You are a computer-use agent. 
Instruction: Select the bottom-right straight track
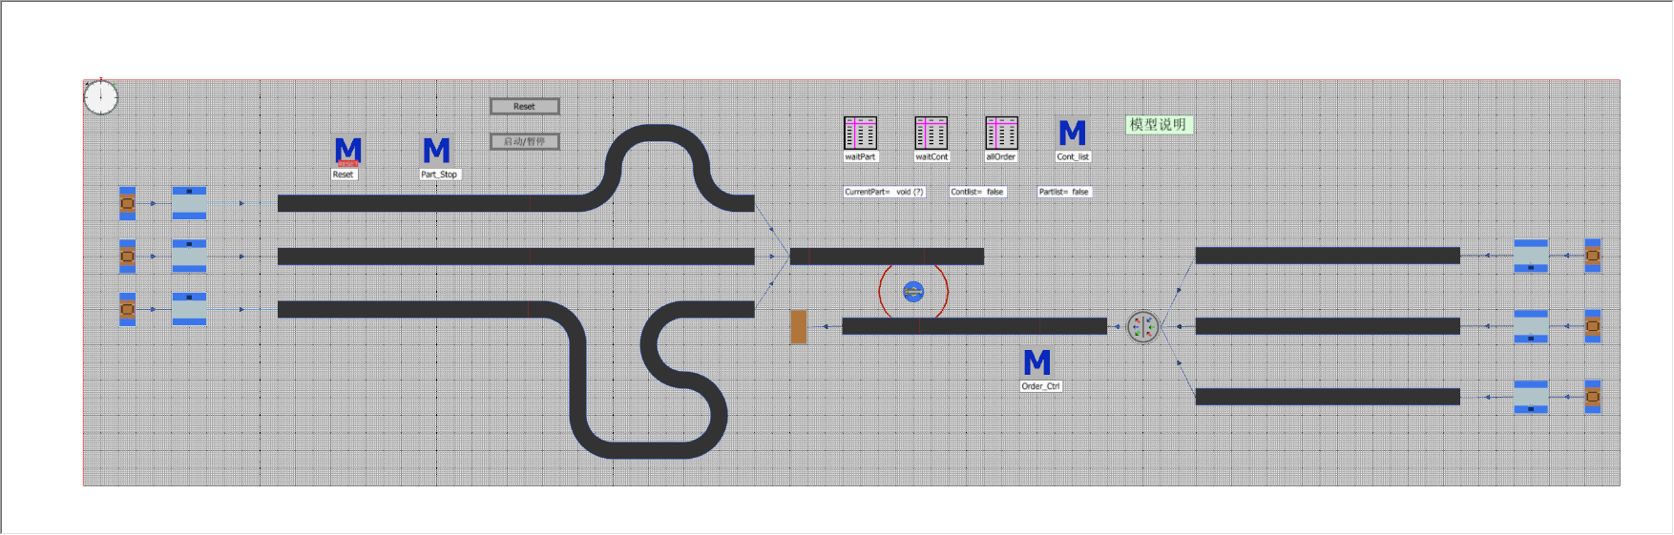pos(1328,397)
